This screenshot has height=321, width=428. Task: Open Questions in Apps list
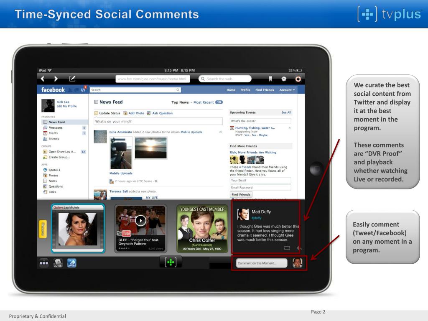(x=56, y=186)
